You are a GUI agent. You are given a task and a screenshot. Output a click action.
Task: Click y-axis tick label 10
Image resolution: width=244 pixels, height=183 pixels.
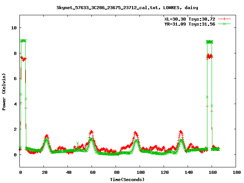tap(14, 28)
